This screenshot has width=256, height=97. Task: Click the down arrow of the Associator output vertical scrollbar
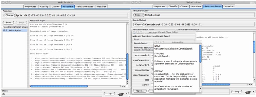128,84
